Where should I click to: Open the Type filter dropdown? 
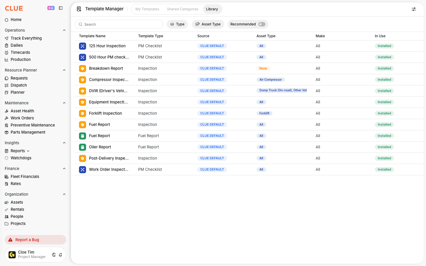click(x=177, y=24)
